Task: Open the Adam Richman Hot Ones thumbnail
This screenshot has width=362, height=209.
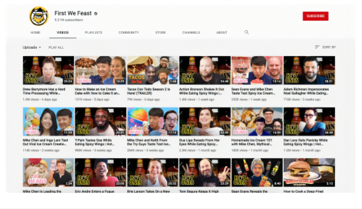Action: coord(309,70)
